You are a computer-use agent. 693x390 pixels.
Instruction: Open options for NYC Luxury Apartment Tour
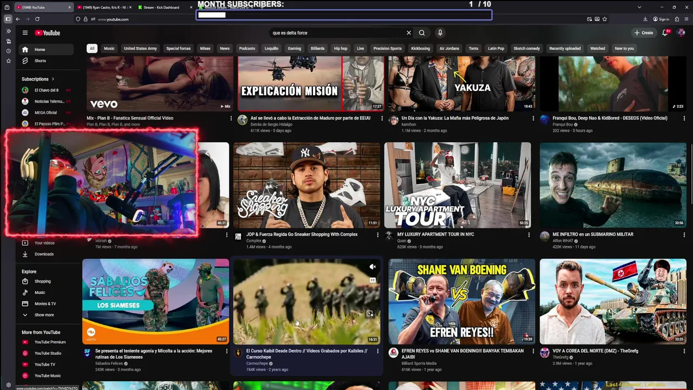click(x=529, y=235)
